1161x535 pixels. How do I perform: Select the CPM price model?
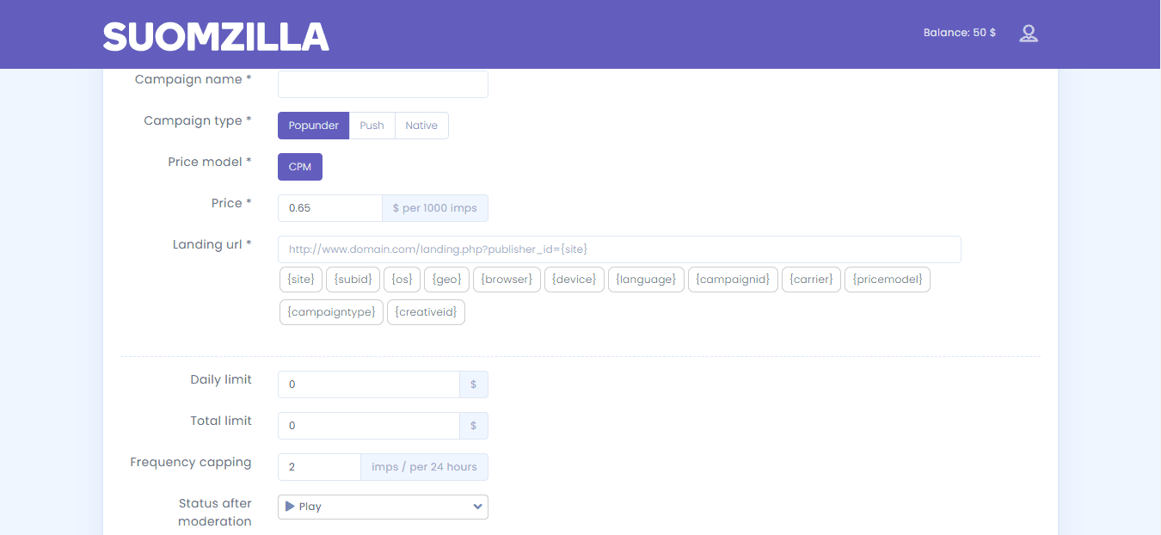299,166
